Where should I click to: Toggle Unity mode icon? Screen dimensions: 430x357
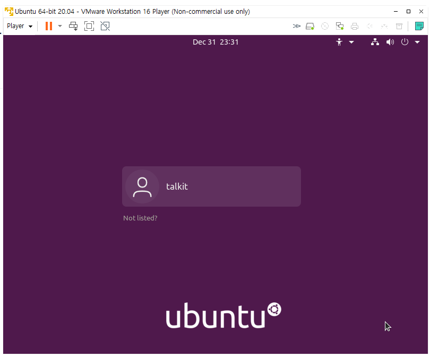[x=105, y=26]
